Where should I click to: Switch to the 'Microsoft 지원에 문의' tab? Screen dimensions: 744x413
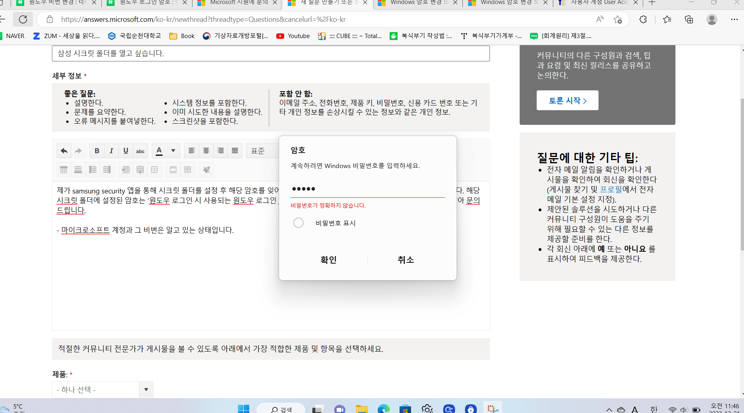[237, 3]
